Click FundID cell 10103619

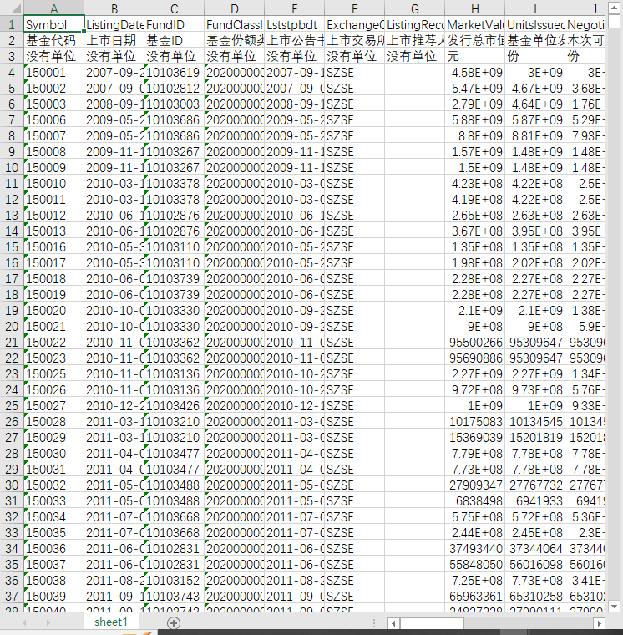click(174, 73)
